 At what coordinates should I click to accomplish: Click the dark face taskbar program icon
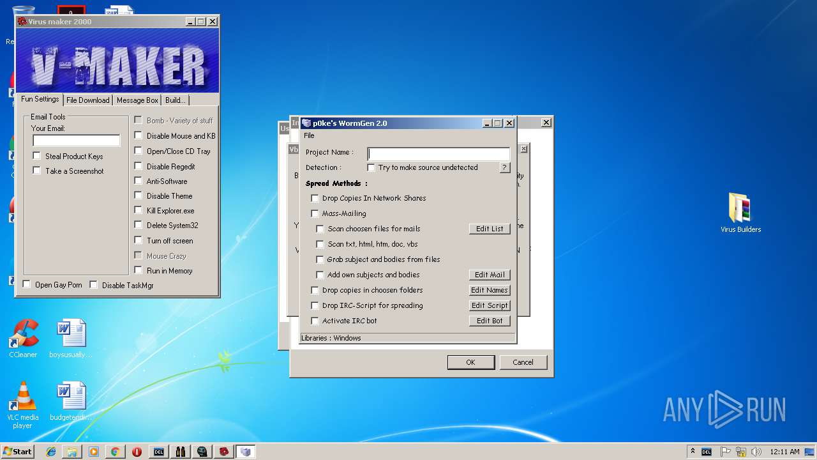[x=202, y=452]
